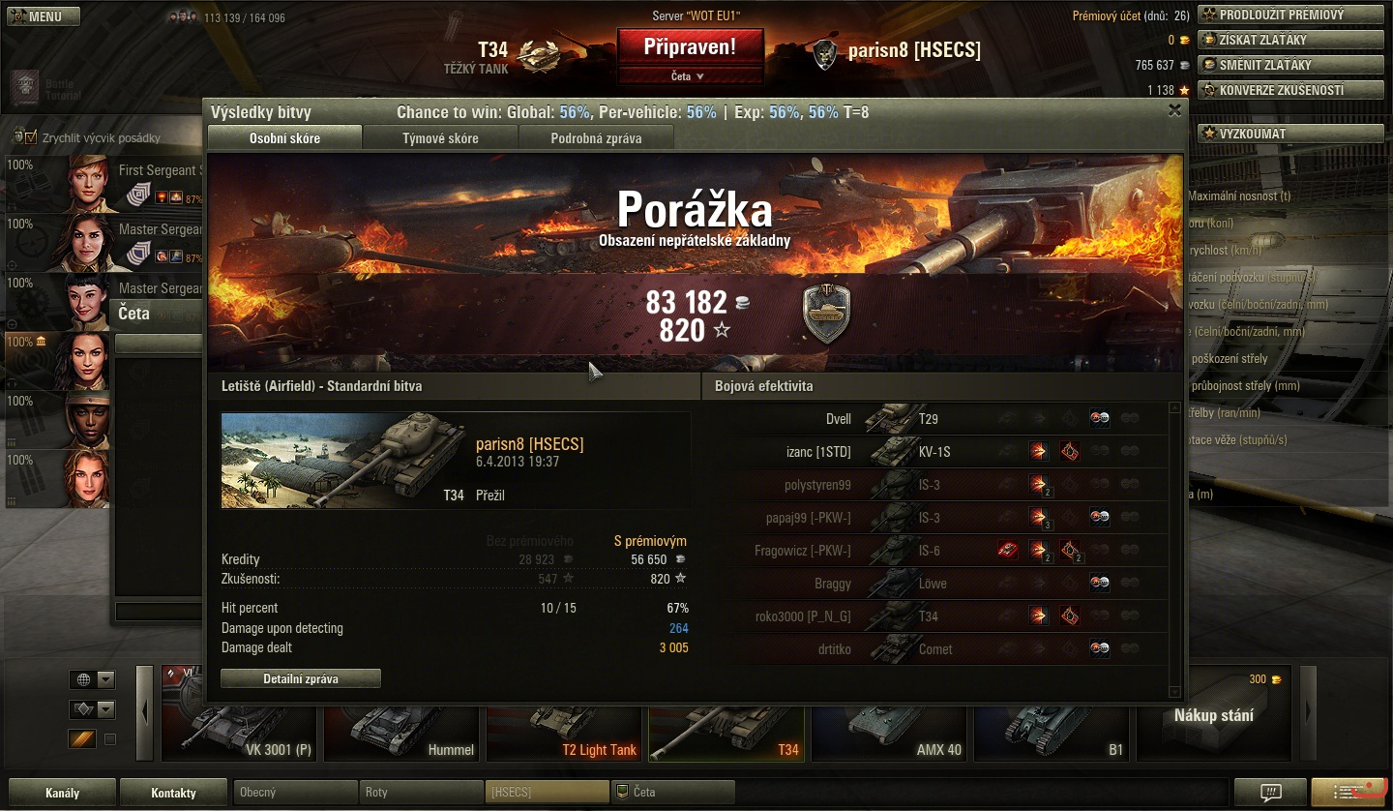This screenshot has width=1393, height=811.
Task: Toggle the service channel list button at bottom right
Action: [x=1350, y=792]
